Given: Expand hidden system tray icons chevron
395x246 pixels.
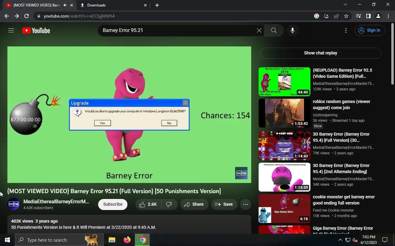Looking at the screenshot, I should (x=340, y=240).
